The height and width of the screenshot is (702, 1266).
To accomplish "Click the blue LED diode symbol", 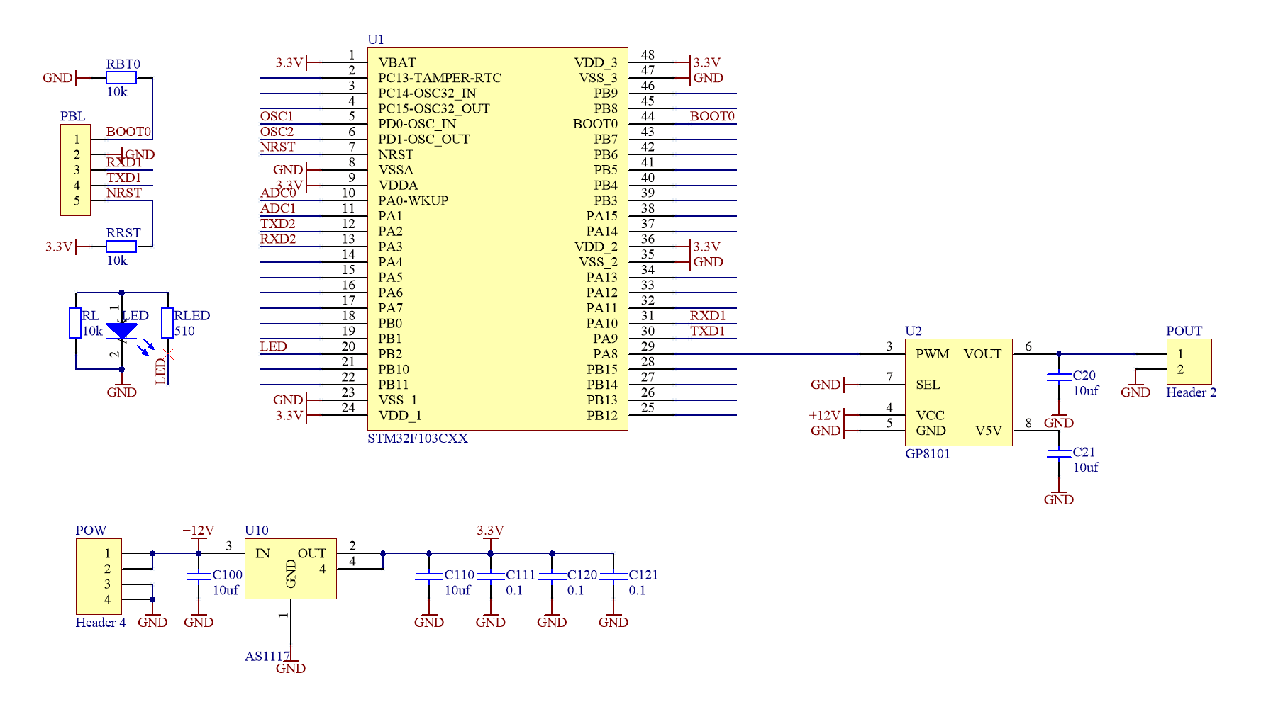I will [121, 331].
